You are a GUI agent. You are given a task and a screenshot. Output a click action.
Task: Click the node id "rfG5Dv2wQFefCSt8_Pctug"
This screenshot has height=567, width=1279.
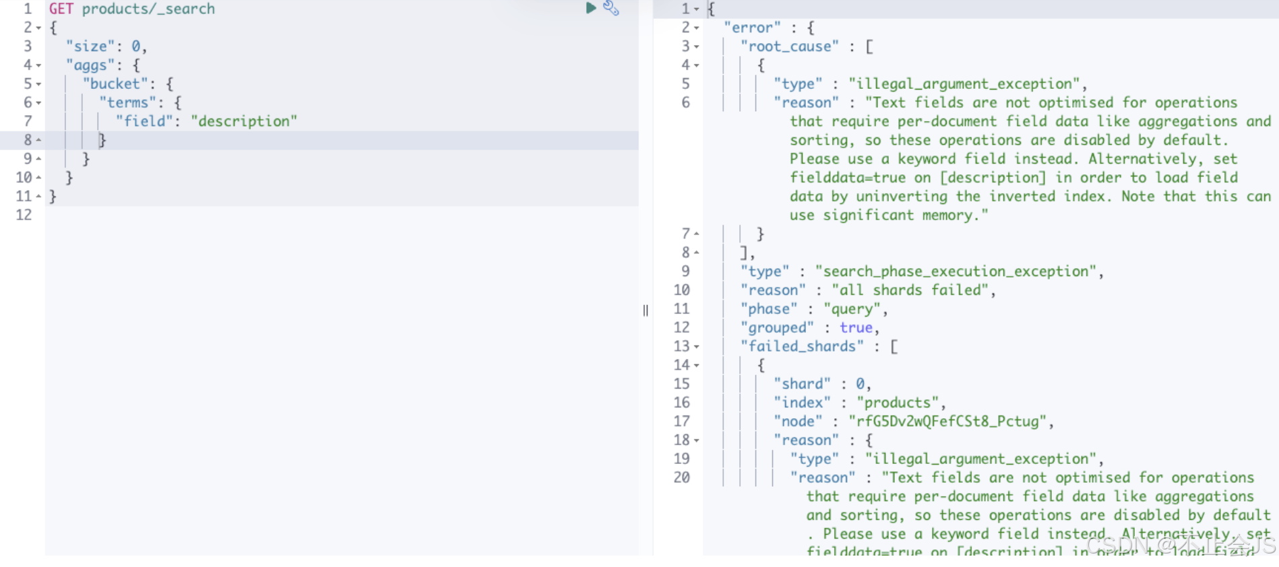click(947, 422)
